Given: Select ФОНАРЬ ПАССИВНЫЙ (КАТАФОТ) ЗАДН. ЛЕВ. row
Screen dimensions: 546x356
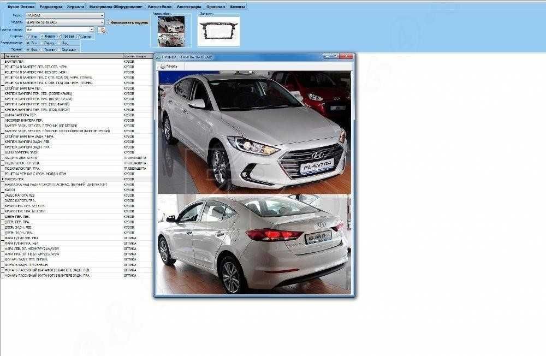Looking at the screenshot, I should point(78,270).
